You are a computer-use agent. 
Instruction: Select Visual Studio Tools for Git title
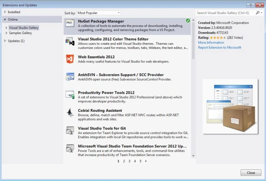click(102, 128)
